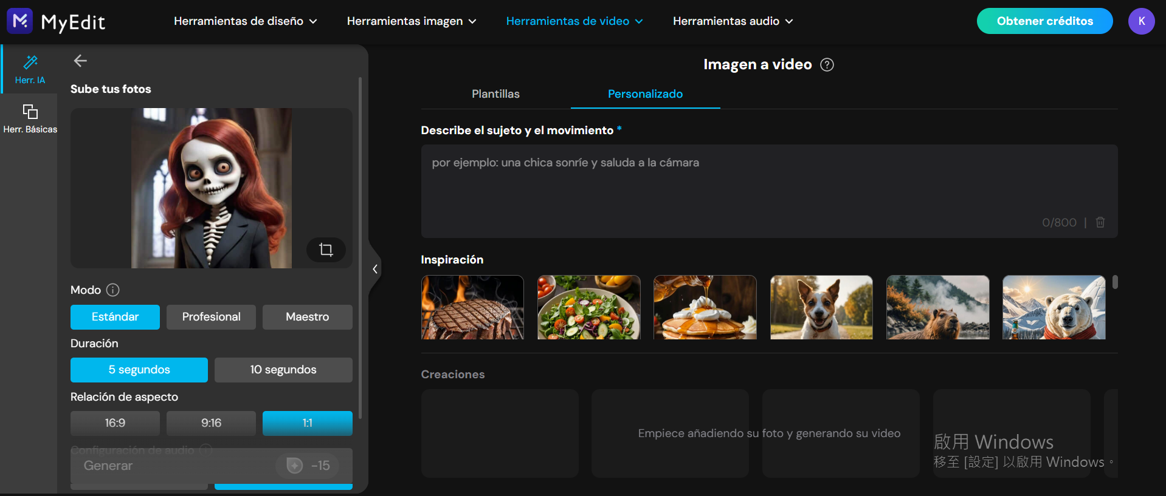
Task: Open the Herramientas audio menu
Action: tap(733, 21)
